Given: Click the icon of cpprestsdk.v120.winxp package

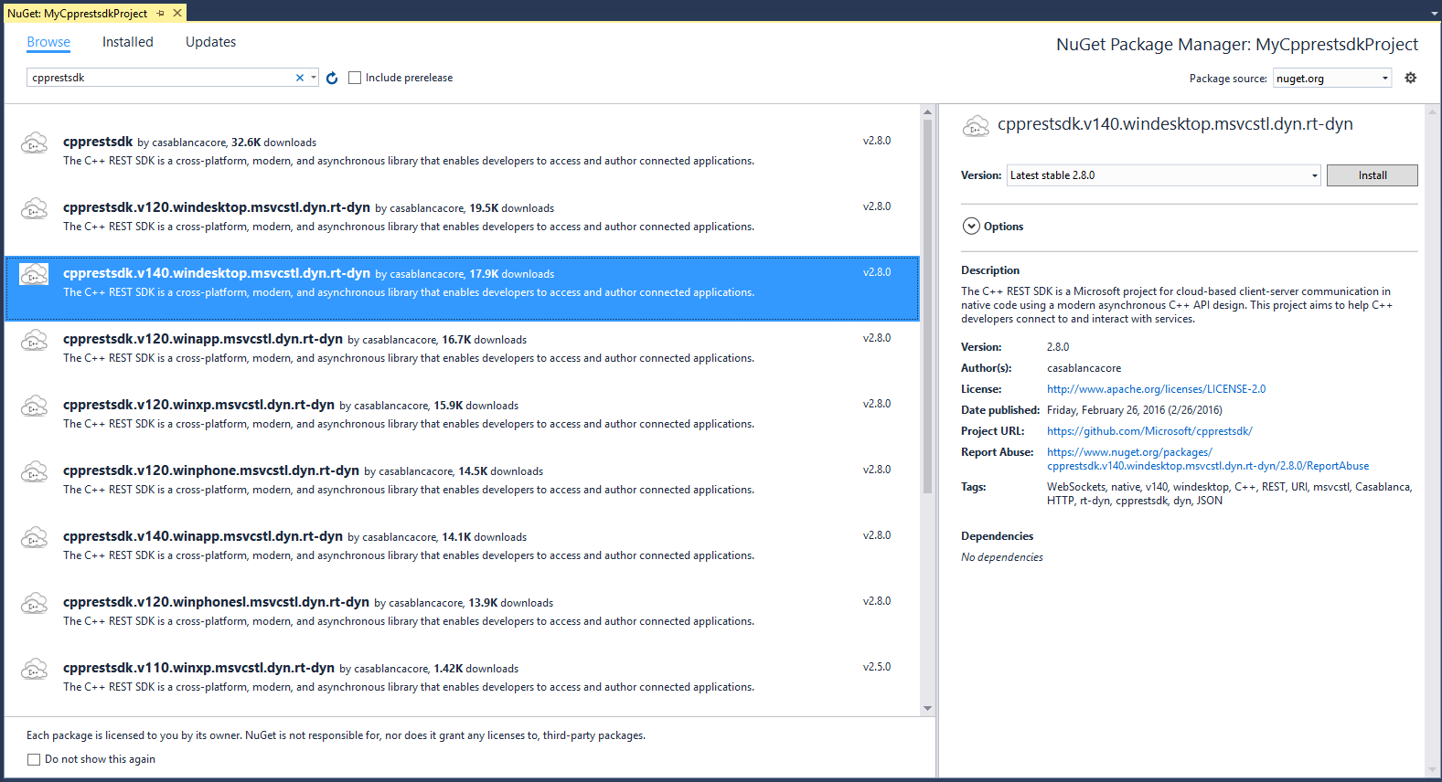Looking at the screenshot, I should pos(35,406).
